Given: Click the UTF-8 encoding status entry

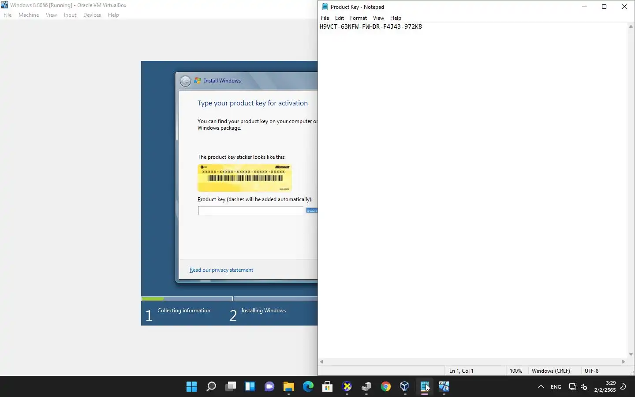Looking at the screenshot, I should (591, 371).
